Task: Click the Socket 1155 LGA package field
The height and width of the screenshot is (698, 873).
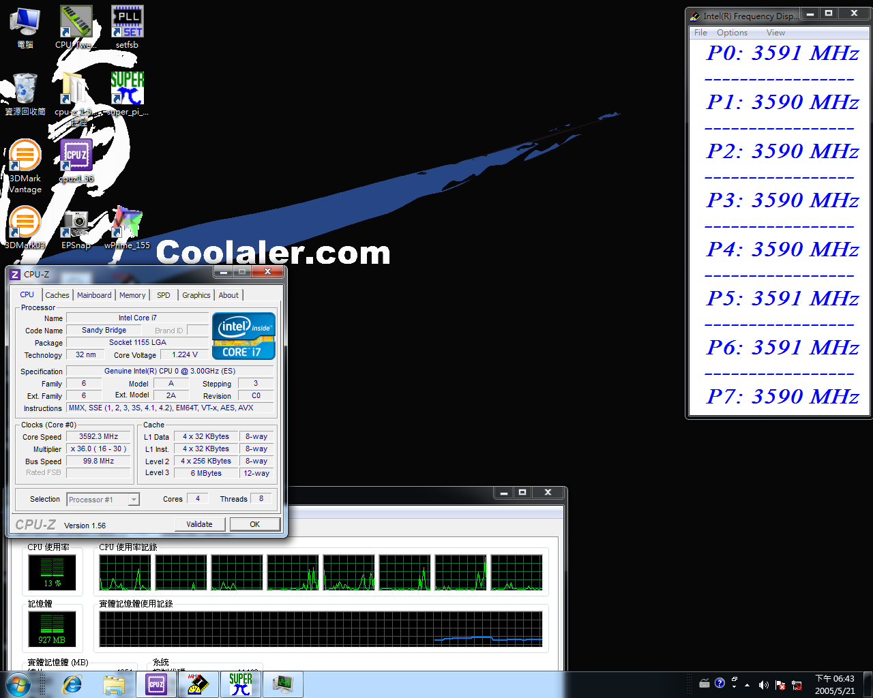Action: click(137, 342)
